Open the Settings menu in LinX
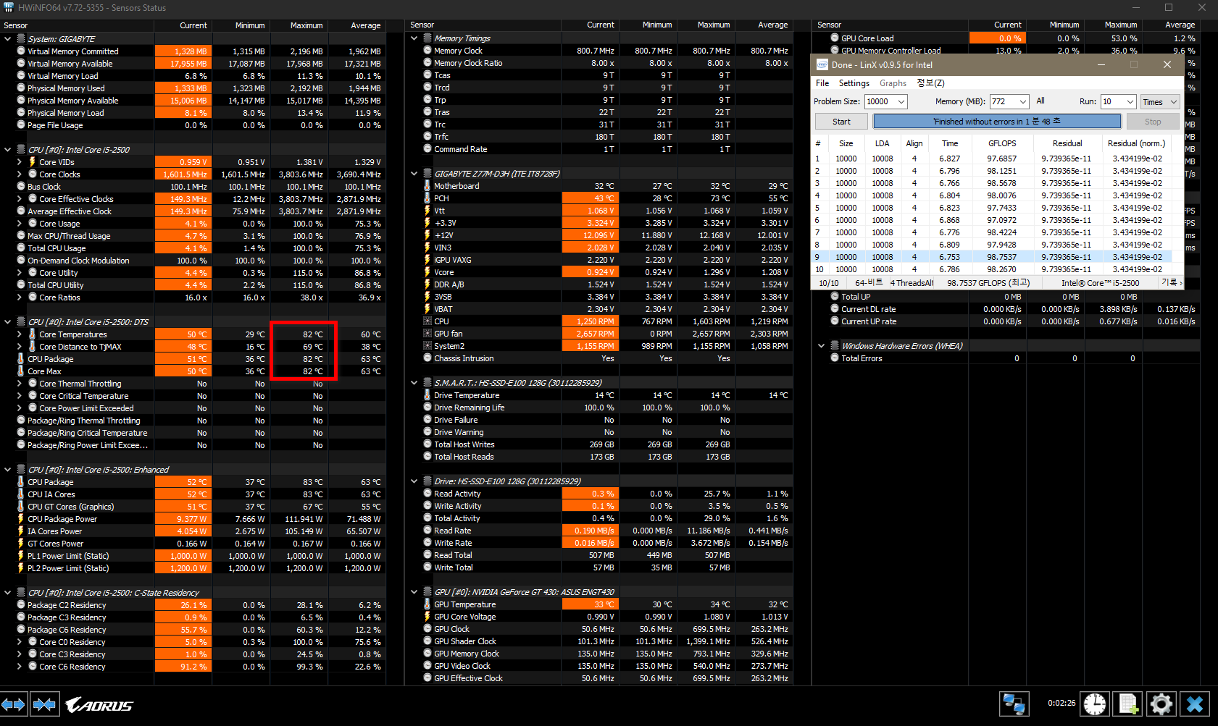 pyautogui.click(x=854, y=83)
